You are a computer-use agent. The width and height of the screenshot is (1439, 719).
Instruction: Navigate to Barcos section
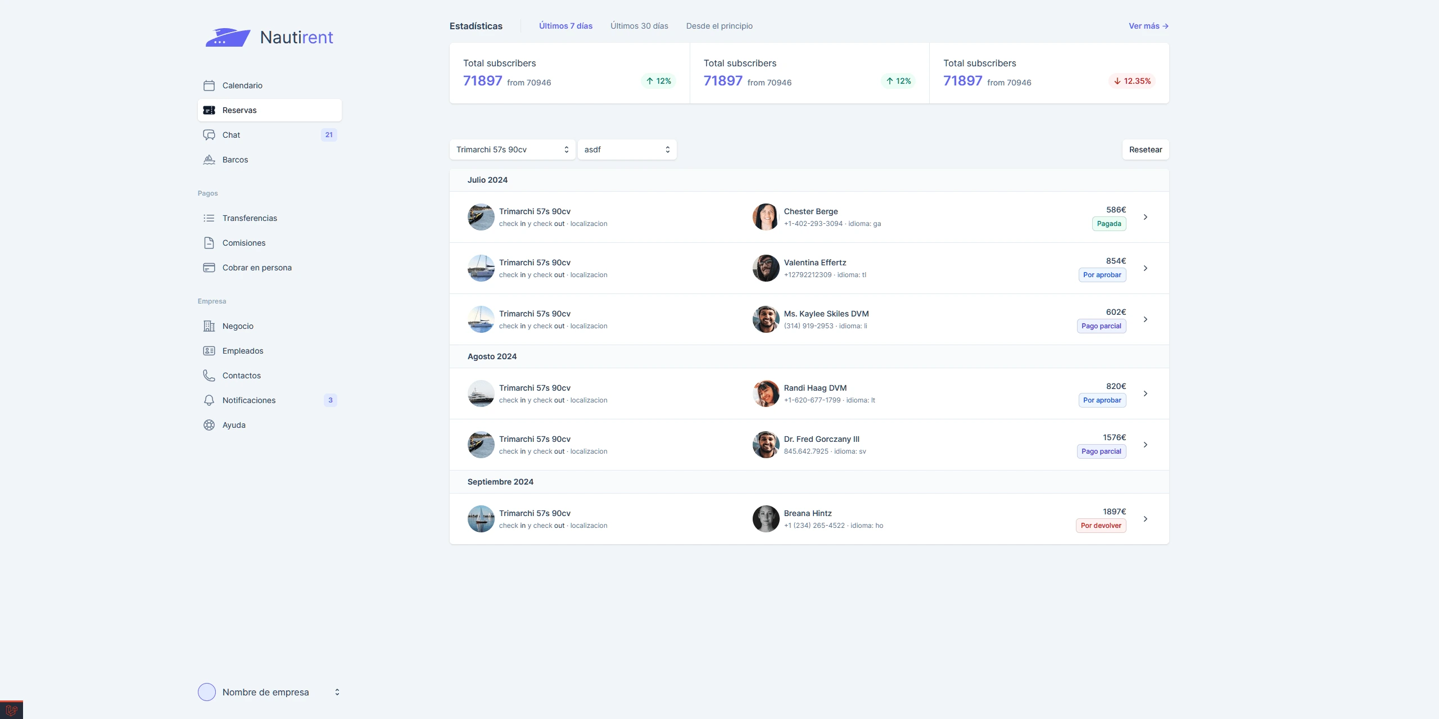pos(235,160)
